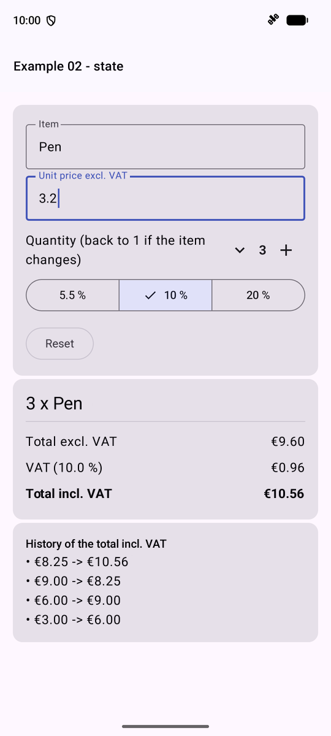Viewport: 331px width, 736px height.
Task: Decrease quantity with the down chevron
Action: click(240, 250)
